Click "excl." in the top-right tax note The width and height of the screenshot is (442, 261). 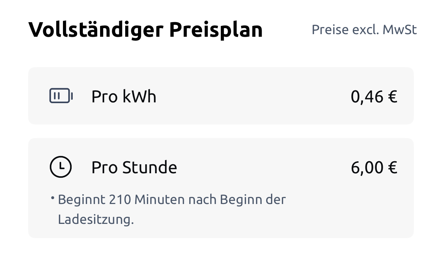pyautogui.click(x=365, y=30)
